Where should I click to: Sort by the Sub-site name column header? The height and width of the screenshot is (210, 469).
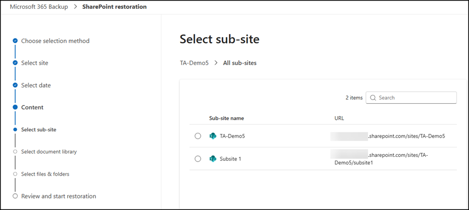(227, 118)
